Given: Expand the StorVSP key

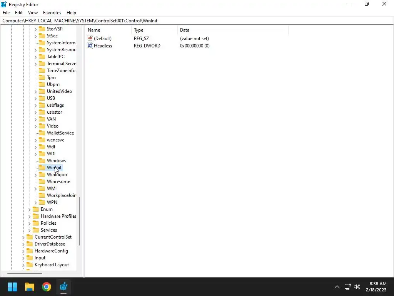Looking at the screenshot, I should pyautogui.click(x=35, y=29).
